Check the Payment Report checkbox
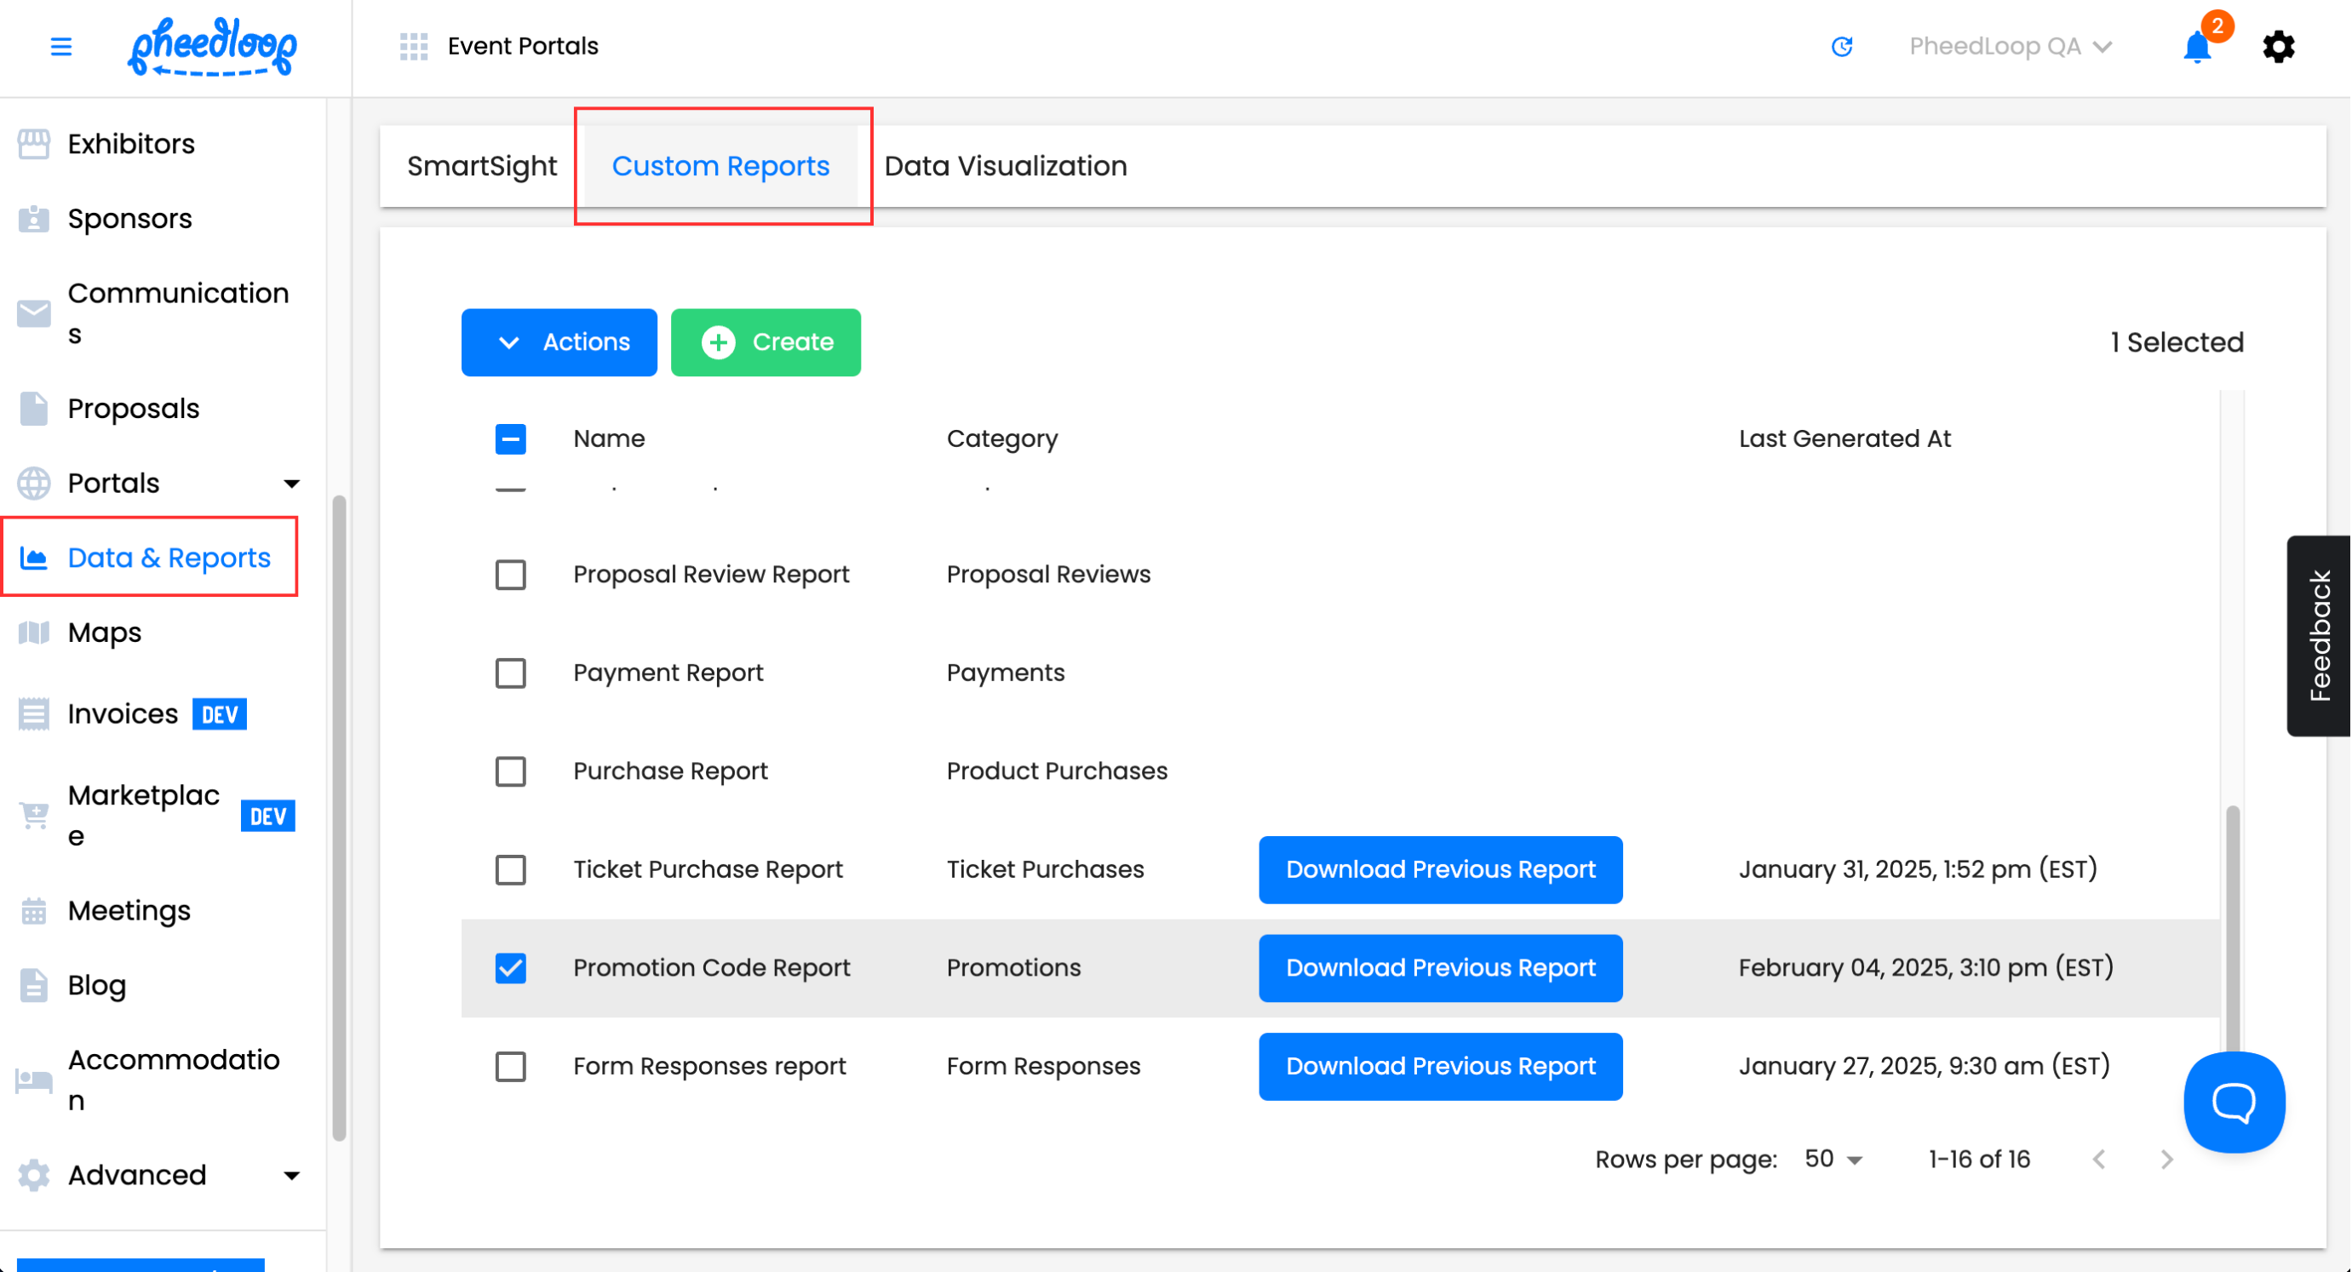2352x1272 pixels. pyautogui.click(x=510, y=673)
